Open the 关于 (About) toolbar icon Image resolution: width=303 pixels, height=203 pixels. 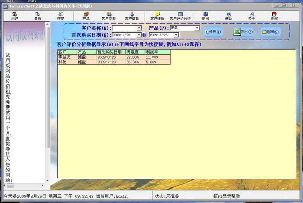coord(251,16)
